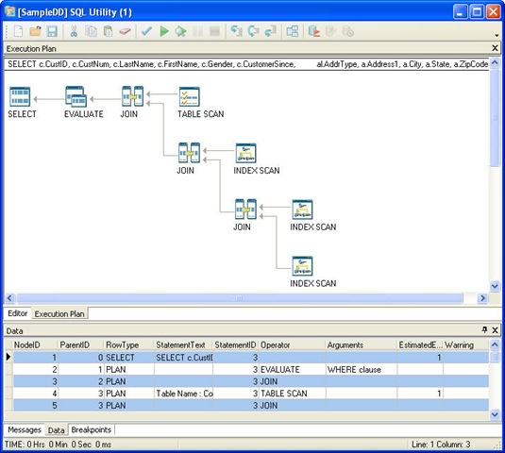Image resolution: width=505 pixels, height=453 pixels.
Task: Switch to the Execution Plan tab
Action: point(59,314)
